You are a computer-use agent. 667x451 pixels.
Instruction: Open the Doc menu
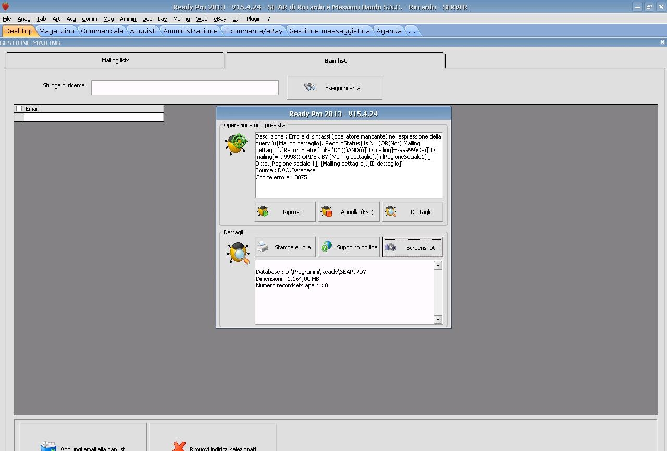coord(147,19)
